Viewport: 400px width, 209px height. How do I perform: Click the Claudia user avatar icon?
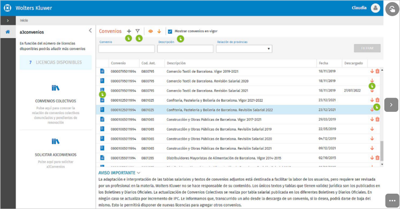[x=376, y=8]
